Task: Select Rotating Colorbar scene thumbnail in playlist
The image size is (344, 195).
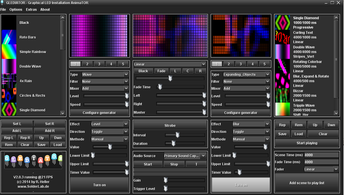Action: tap(283, 66)
